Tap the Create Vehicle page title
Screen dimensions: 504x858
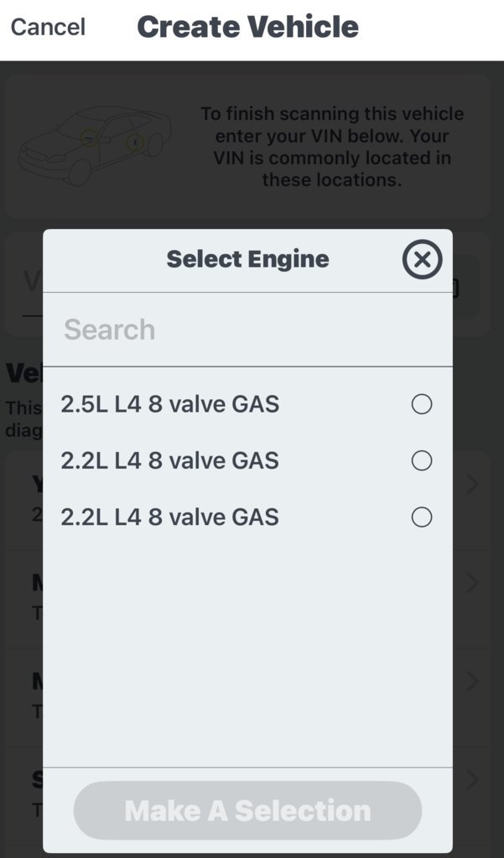point(248,27)
